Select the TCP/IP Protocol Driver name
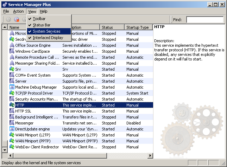This screenshot has height=167, width=227. [x=34, y=93]
